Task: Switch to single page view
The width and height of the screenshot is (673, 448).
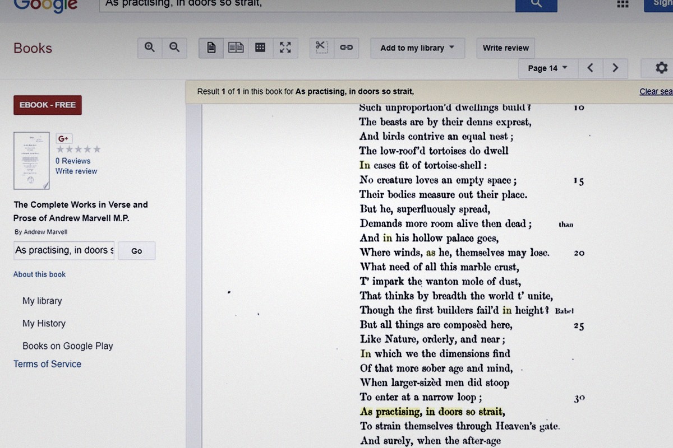Action: pos(211,48)
